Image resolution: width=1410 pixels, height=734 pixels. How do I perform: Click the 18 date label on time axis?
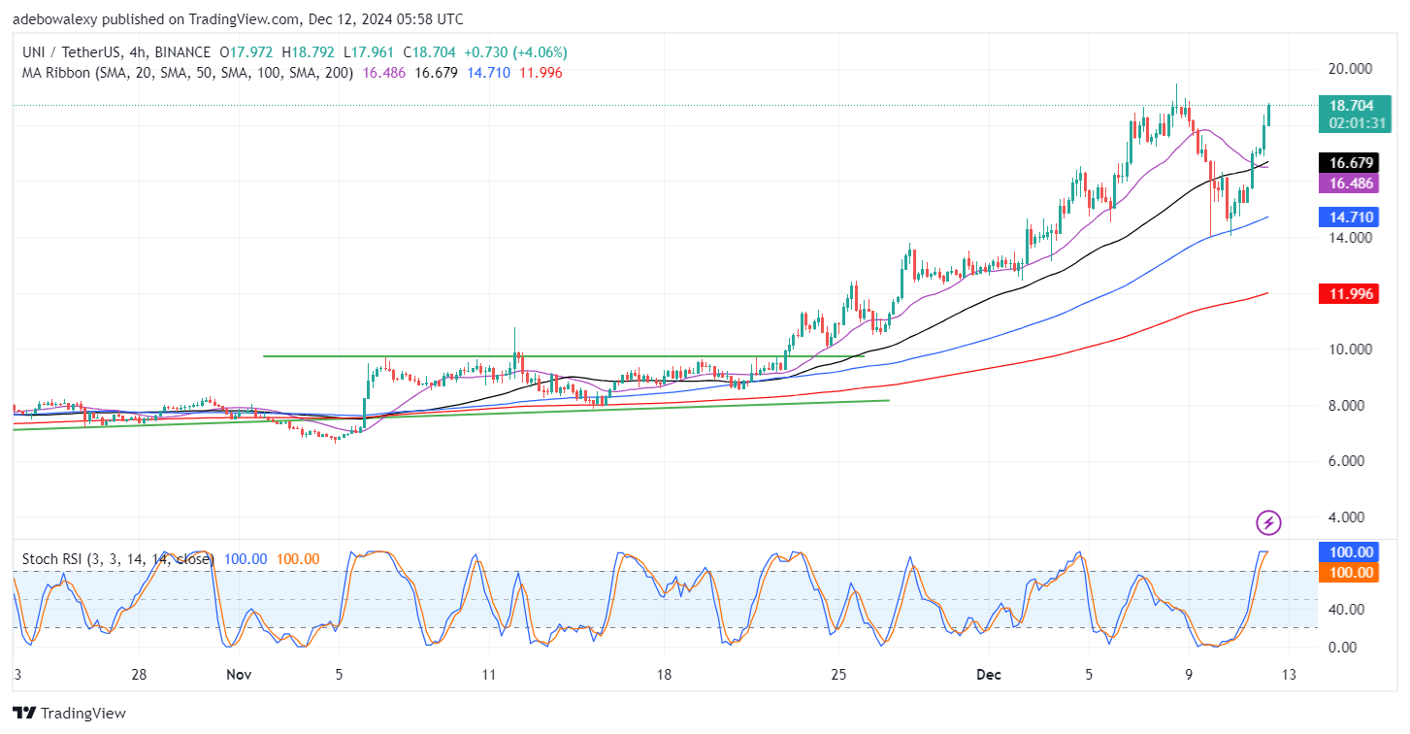(664, 675)
